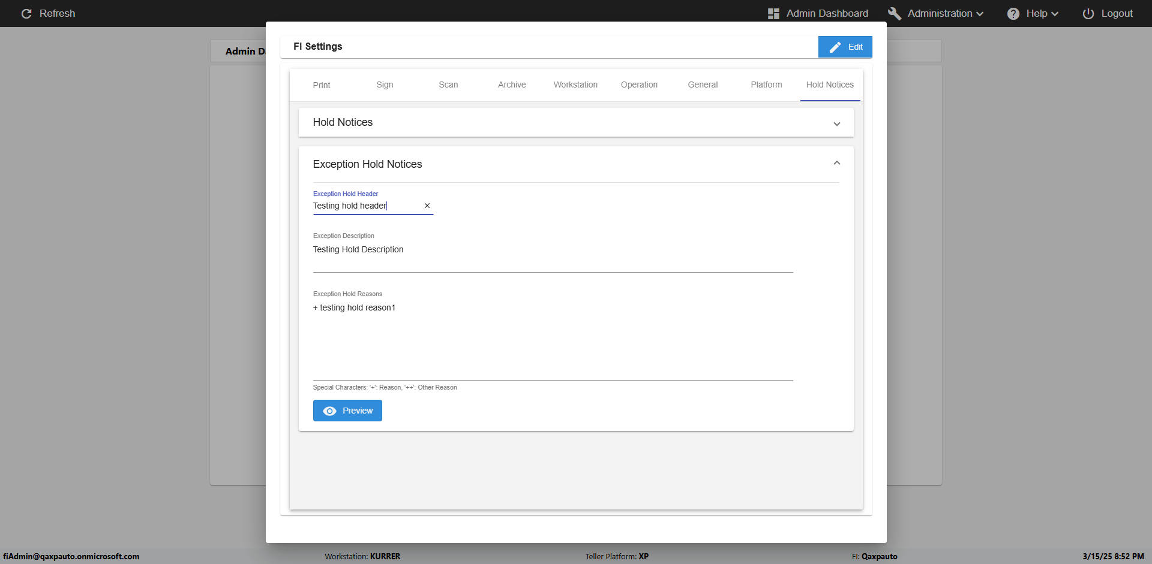This screenshot has height=564, width=1152.
Task: Click the pencil icon on Edit button
Action: pyautogui.click(x=835, y=47)
